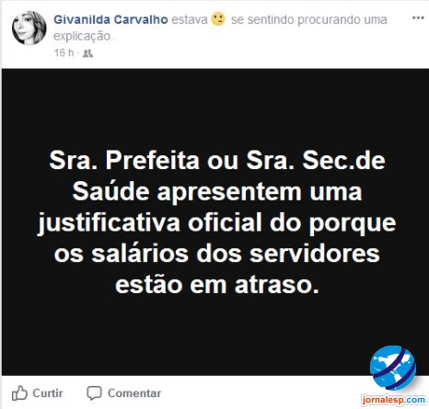Click the 'Saúde apresentem uma' text line
This screenshot has width=429, height=409.
point(217,192)
